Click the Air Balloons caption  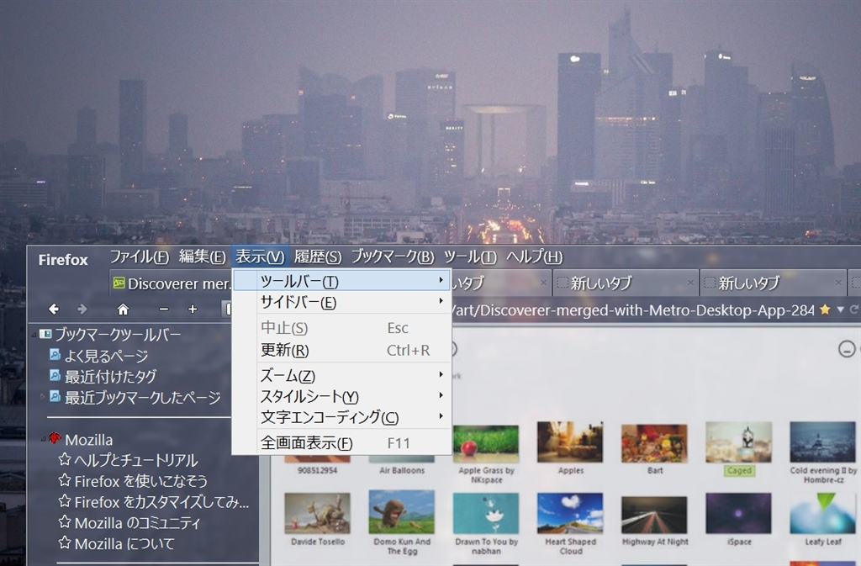click(x=402, y=470)
